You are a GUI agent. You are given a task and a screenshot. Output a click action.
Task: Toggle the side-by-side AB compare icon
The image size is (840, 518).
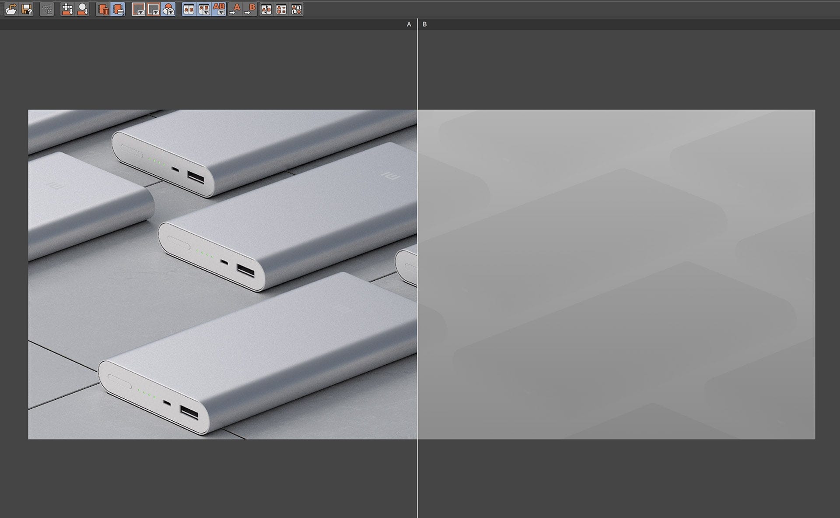pos(189,9)
